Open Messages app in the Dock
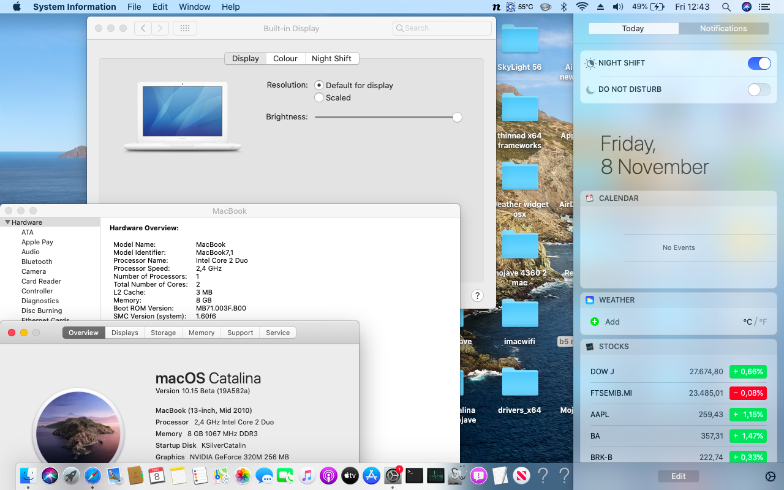This screenshot has width=784, height=490. pyautogui.click(x=264, y=475)
